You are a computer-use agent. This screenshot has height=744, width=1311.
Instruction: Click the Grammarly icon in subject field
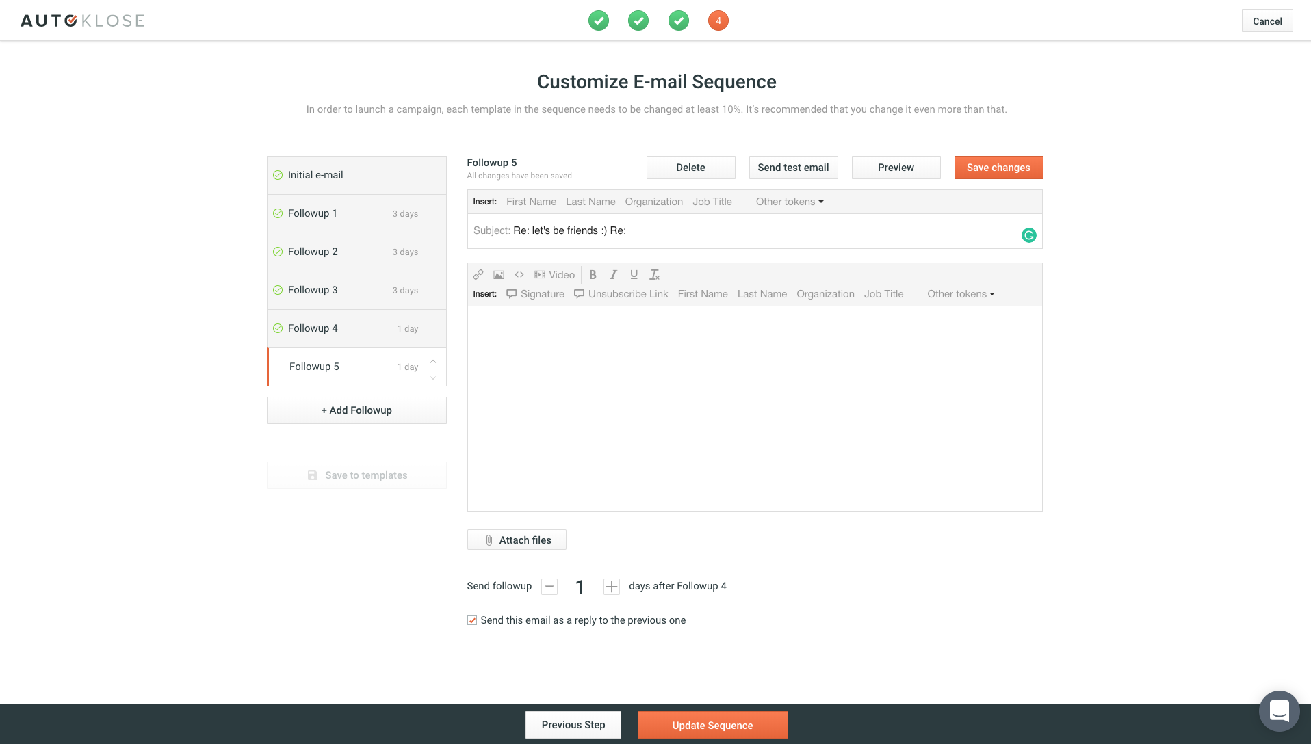click(x=1028, y=235)
